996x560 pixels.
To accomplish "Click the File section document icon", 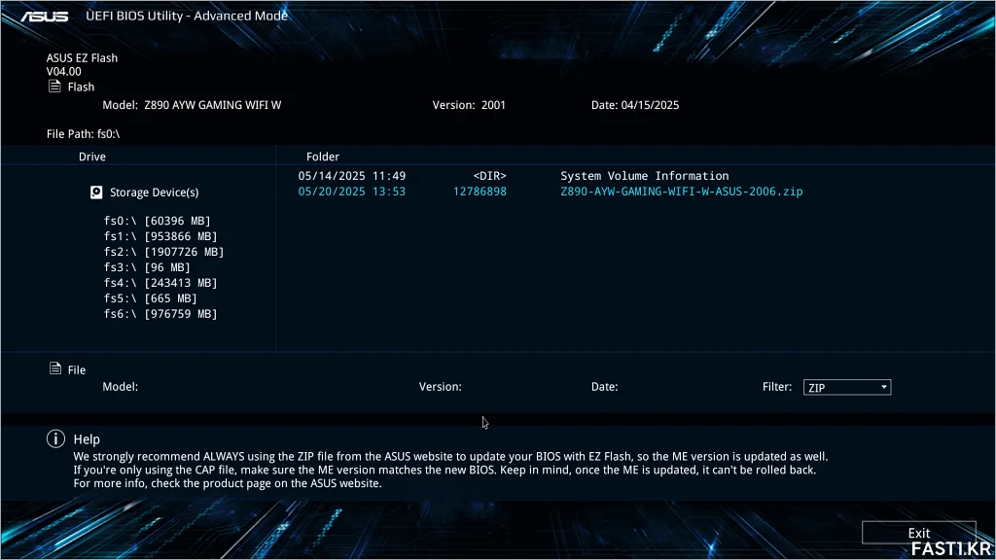I will (55, 368).
